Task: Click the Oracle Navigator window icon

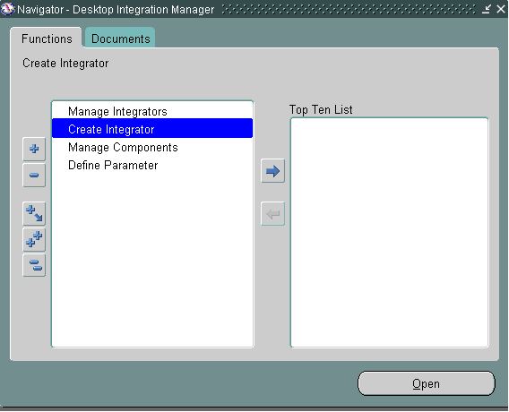Action: point(8,9)
